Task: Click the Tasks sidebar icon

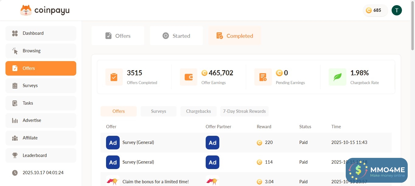Action: (15, 103)
